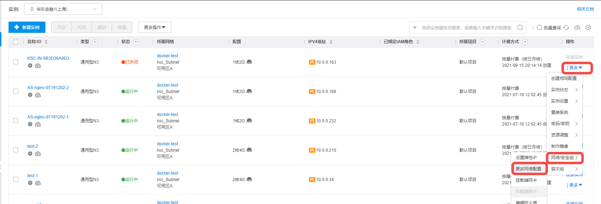
Task: Expand the 更多操作 dropdown button
Action: click(155, 27)
